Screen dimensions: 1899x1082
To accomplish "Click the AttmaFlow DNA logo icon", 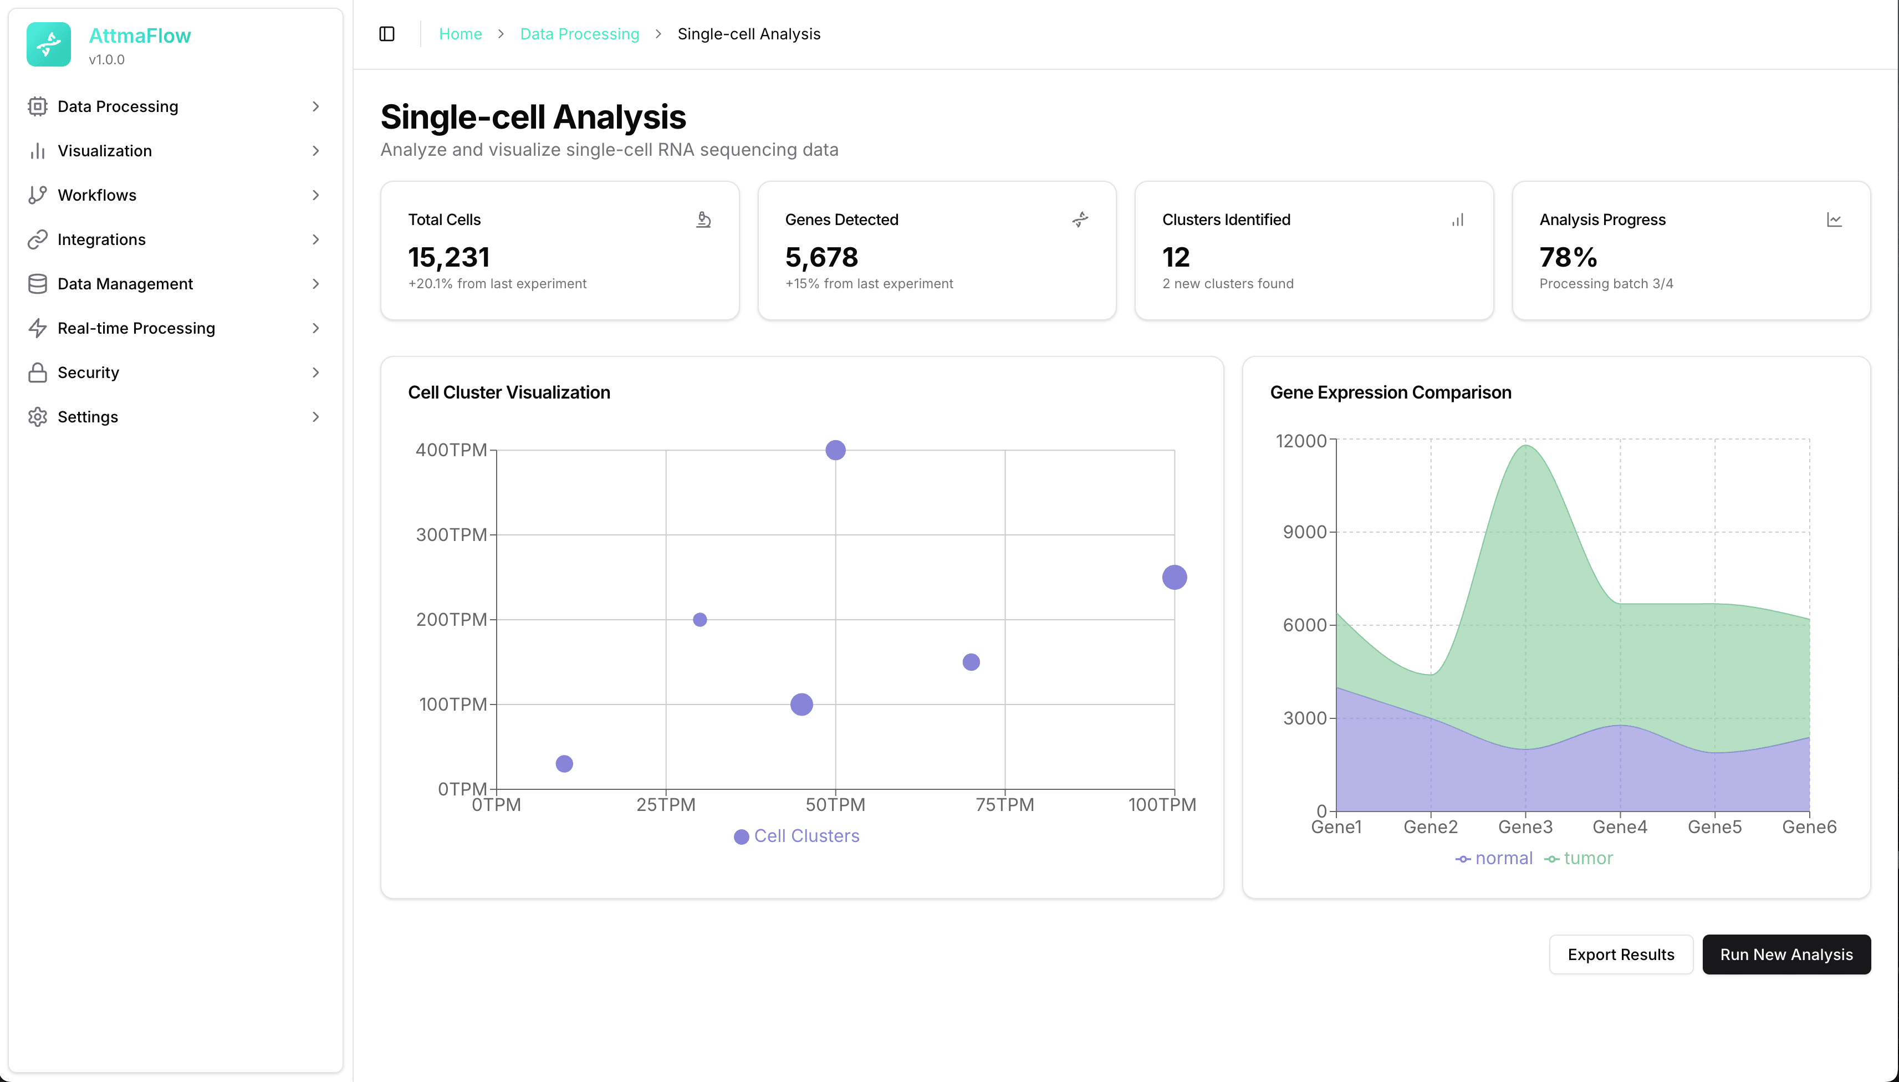I will tap(48, 44).
